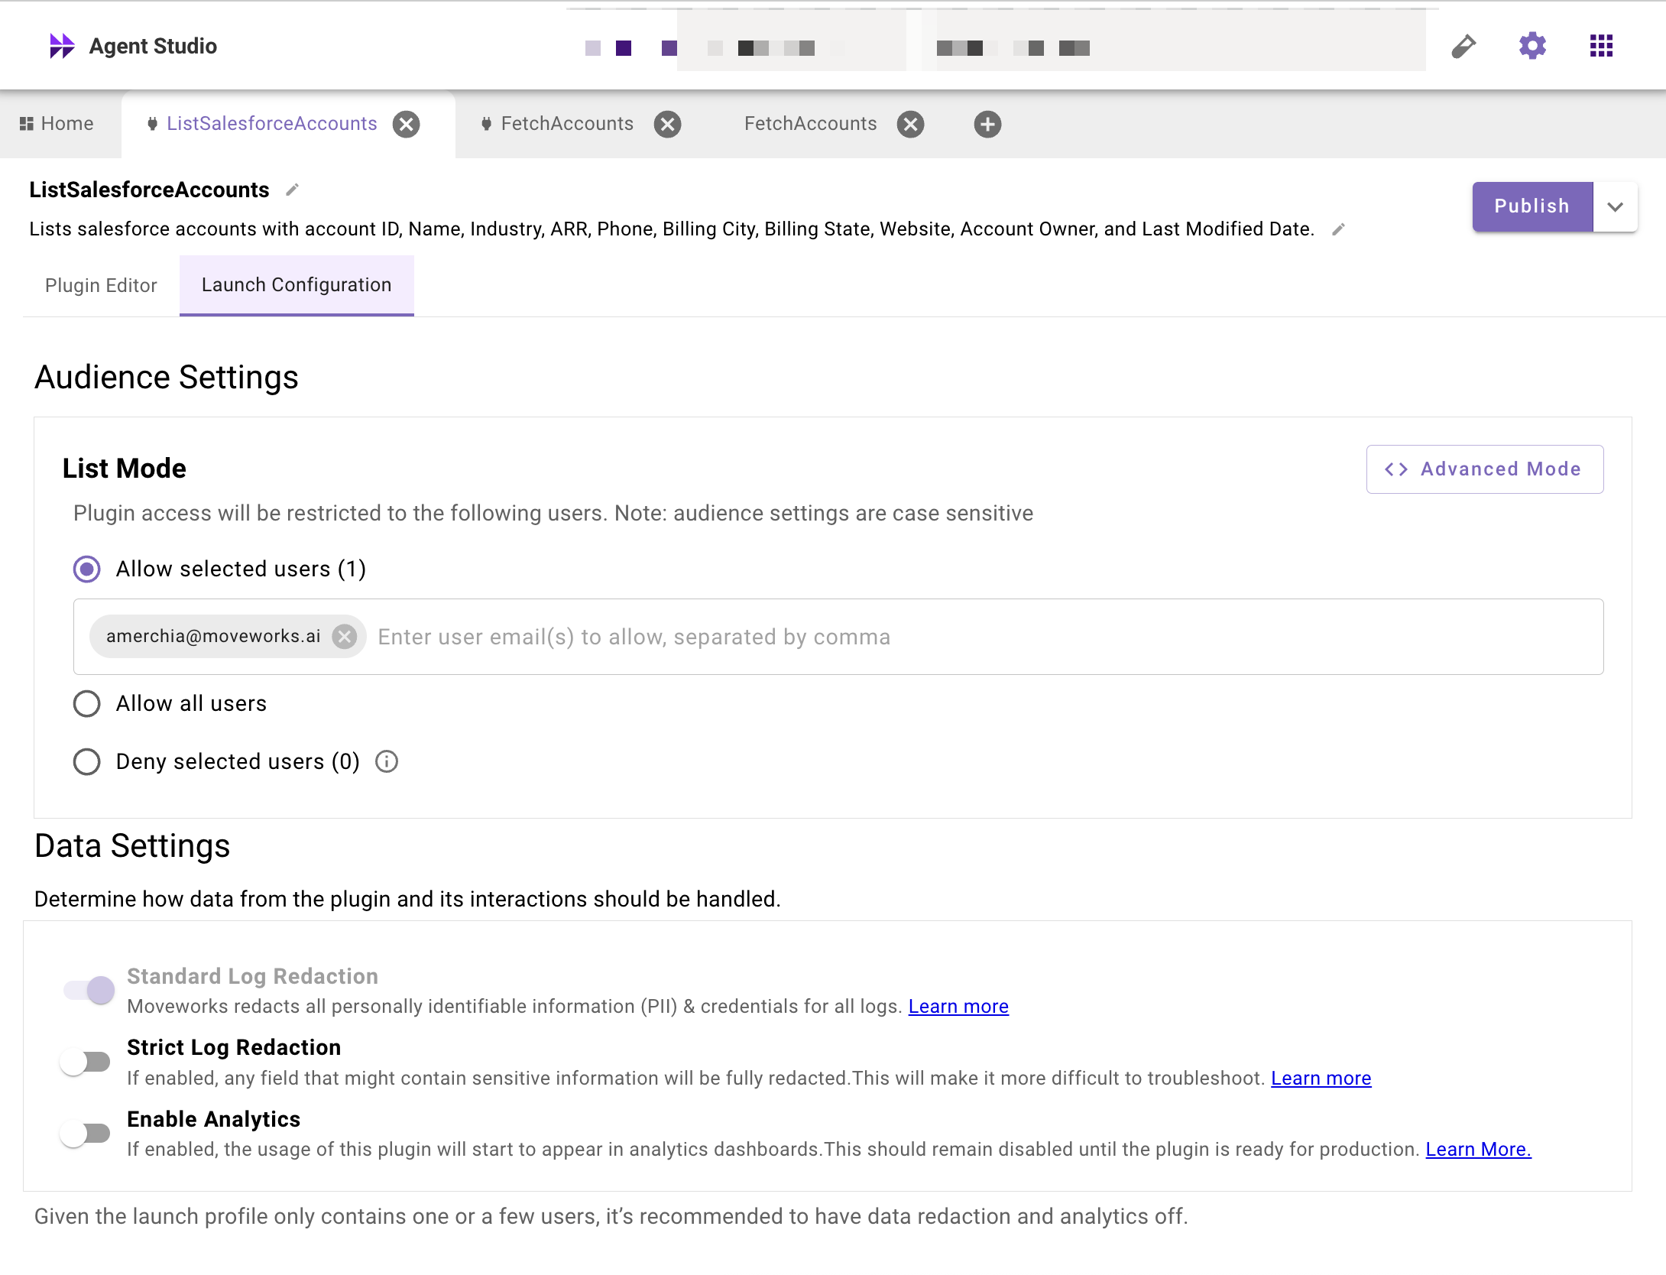This screenshot has height=1275, width=1666.
Task: Edit the plugin description pencil icon
Action: point(1337,229)
